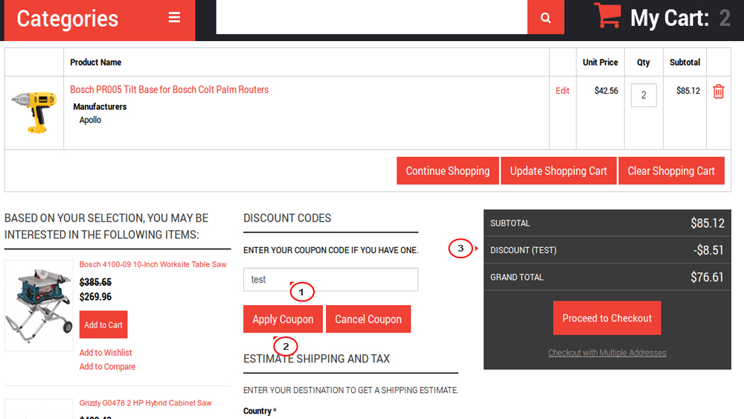Click Update Shopping Cart button
Screen dimensions: 744x419
[x=559, y=171]
